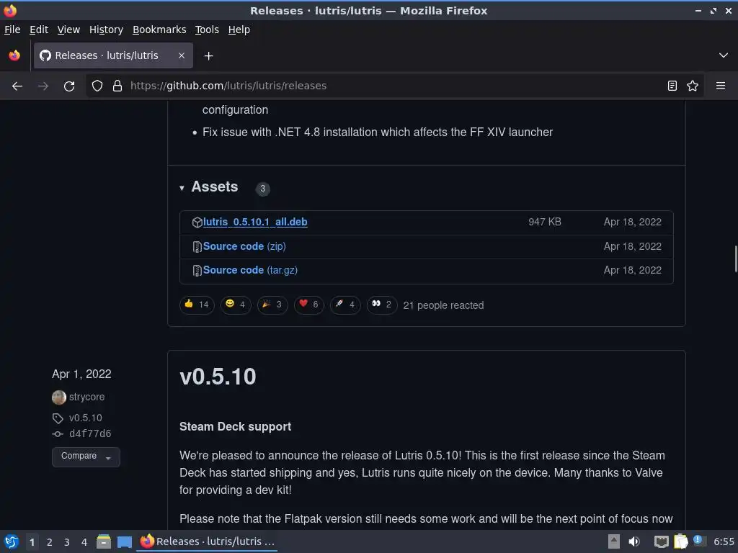Open the View menu
The width and height of the screenshot is (738, 553).
pos(68,30)
